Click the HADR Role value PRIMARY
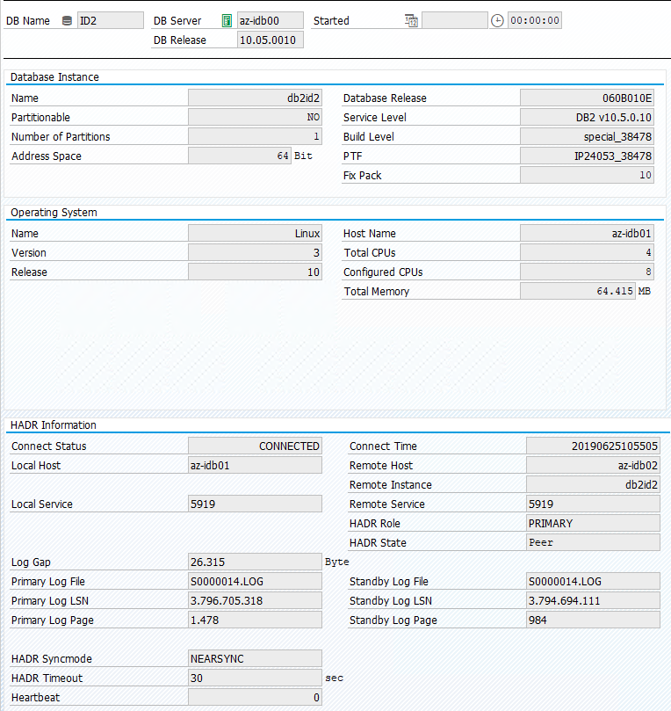The width and height of the screenshot is (671, 711). (x=593, y=524)
